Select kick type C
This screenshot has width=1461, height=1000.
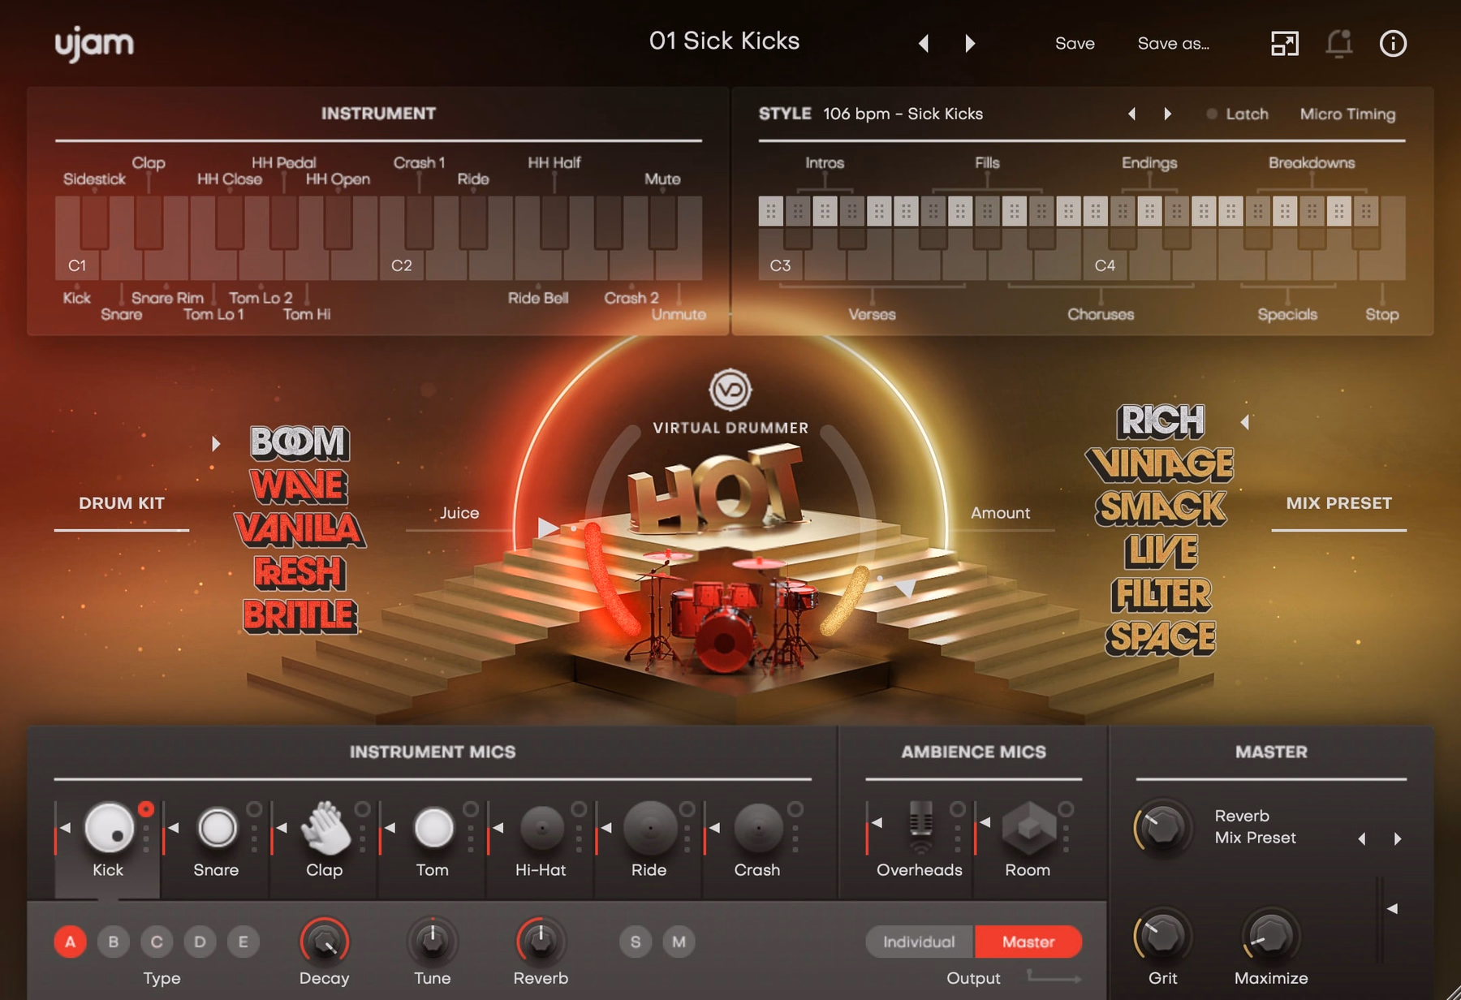[x=157, y=942]
